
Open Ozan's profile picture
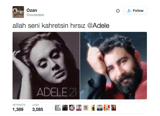[18, 12]
